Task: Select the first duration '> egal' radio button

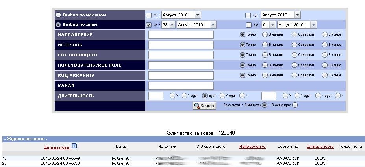Action: pyautogui.click(x=184, y=96)
